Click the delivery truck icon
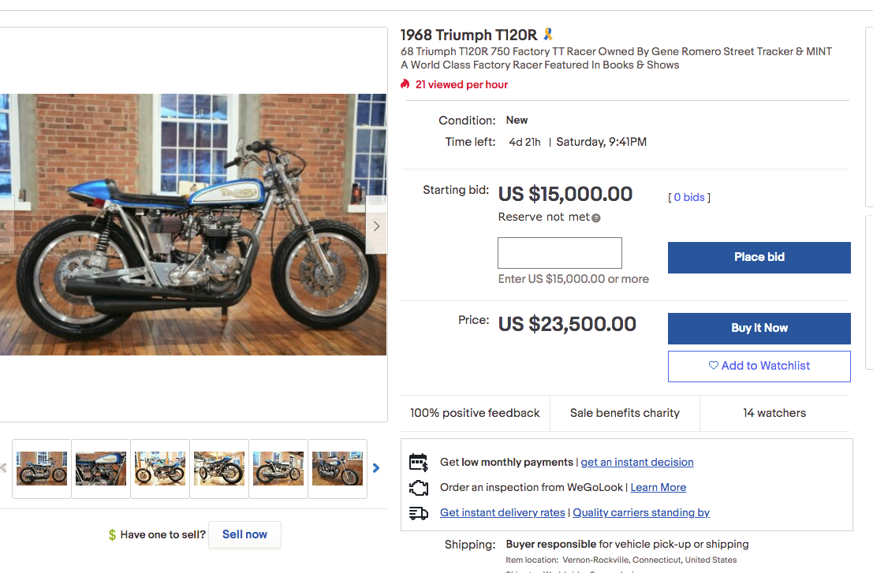The width and height of the screenshot is (873, 573). tap(419, 513)
